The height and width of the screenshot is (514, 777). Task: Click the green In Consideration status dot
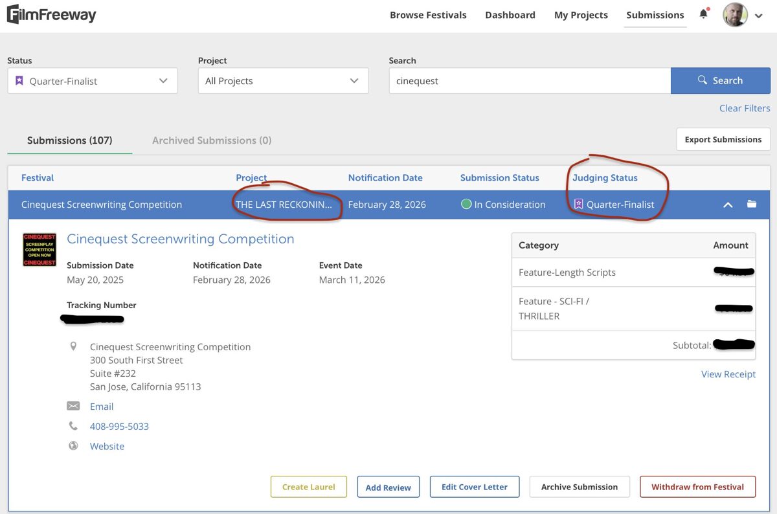pos(466,205)
